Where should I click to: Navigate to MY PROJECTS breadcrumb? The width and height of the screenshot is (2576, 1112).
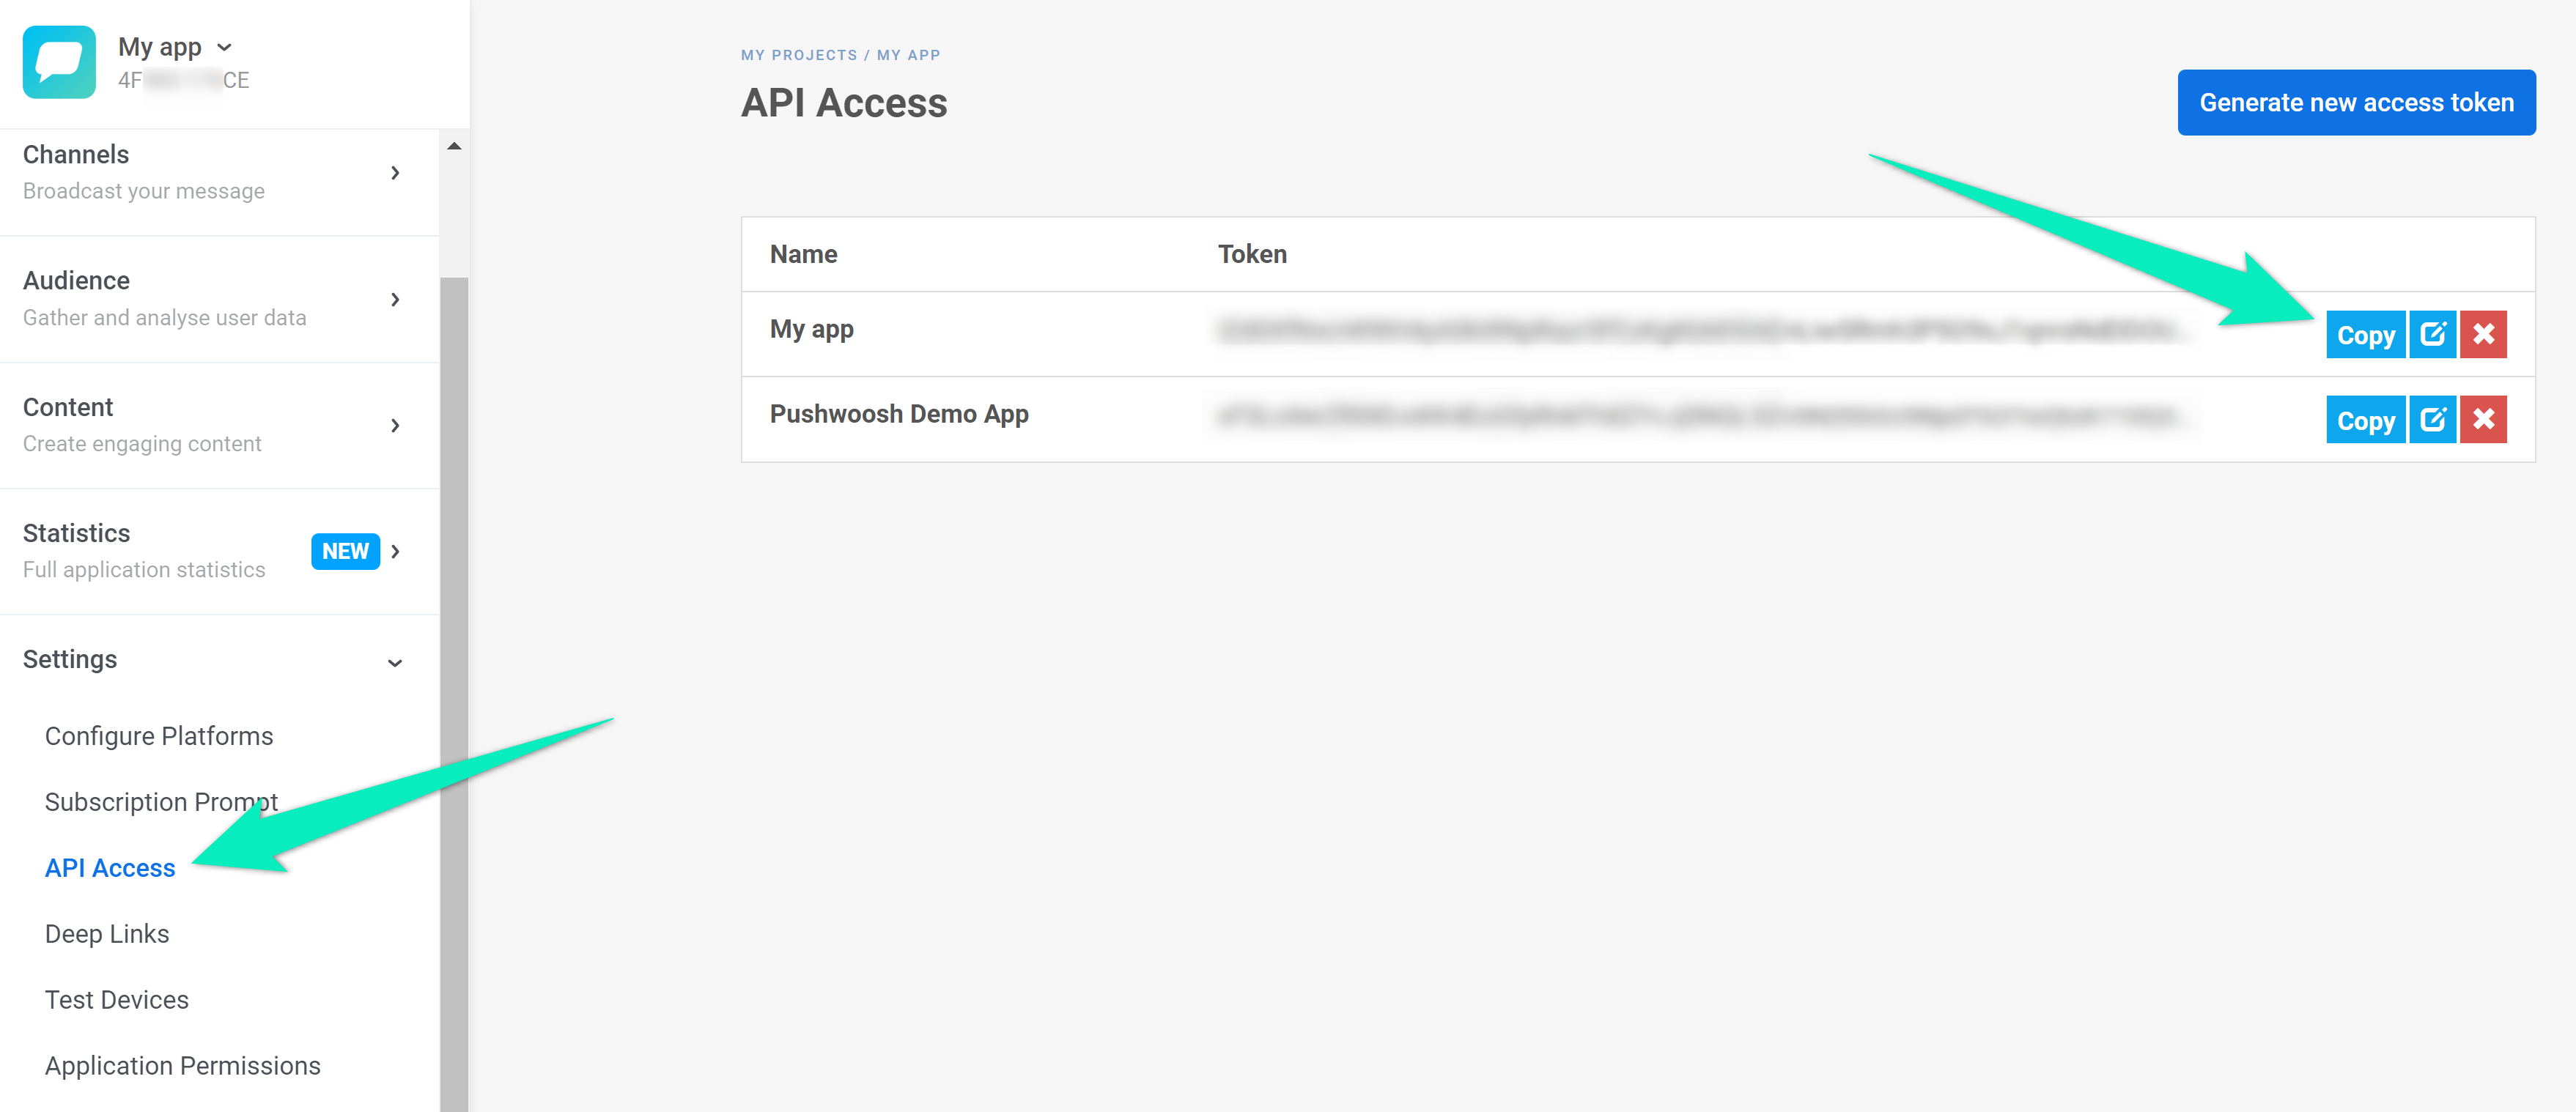[798, 55]
